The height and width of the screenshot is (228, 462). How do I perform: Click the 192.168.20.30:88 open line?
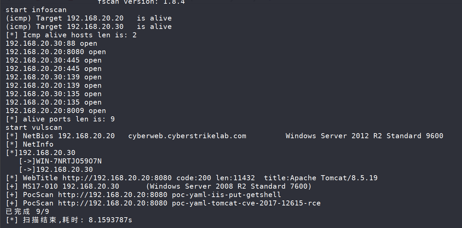pyautogui.click(x=52, y=43)
